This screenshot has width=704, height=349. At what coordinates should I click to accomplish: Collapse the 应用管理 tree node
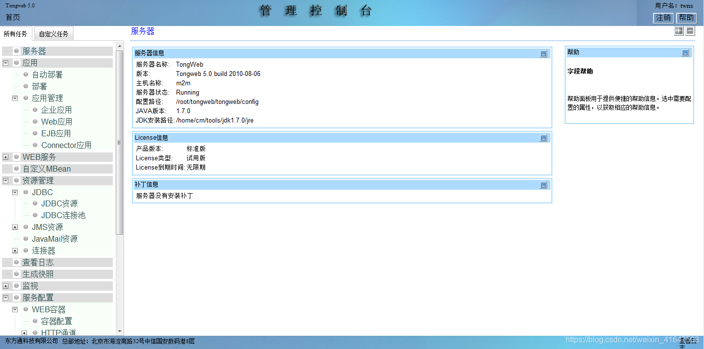[x=15, y=98]
